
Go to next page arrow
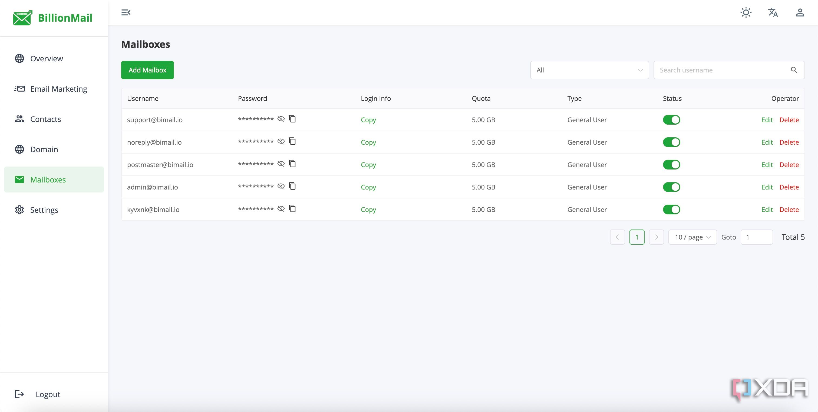[x=656, y=237]
